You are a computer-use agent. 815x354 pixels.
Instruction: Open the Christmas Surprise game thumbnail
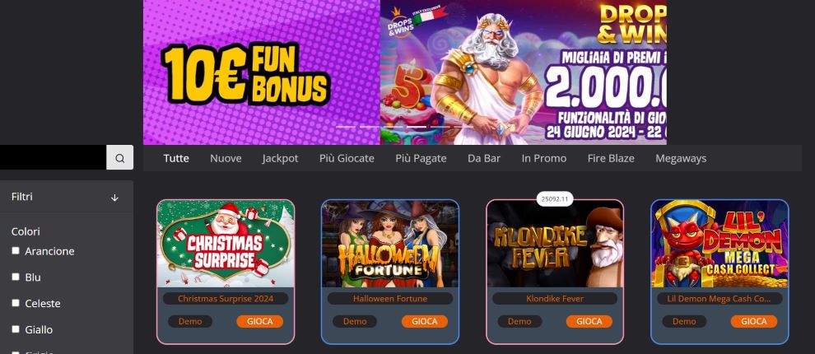pyautogui.click(x=226, y=244)
